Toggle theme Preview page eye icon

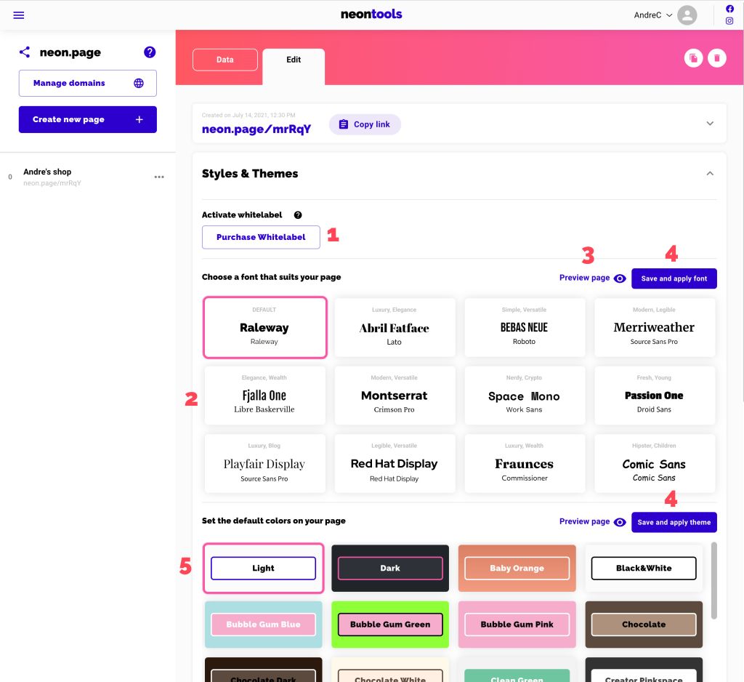coord(620,522)
